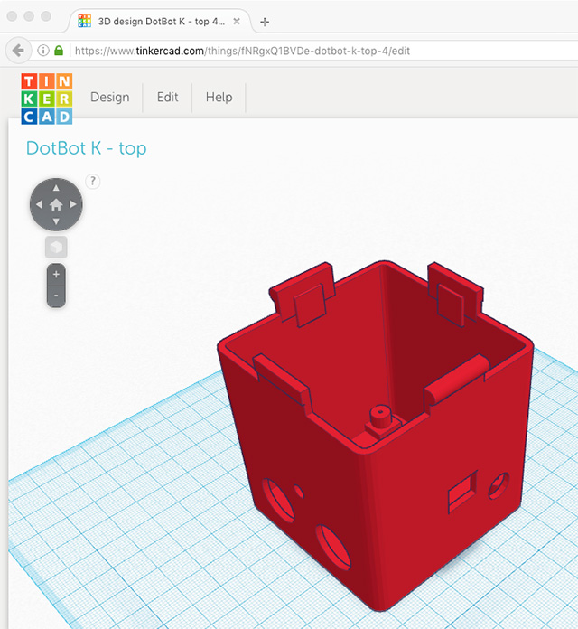Screen dimensions: 578x629
Task: Click the tinkercad.com URL address bar
Action: (271, 51)
